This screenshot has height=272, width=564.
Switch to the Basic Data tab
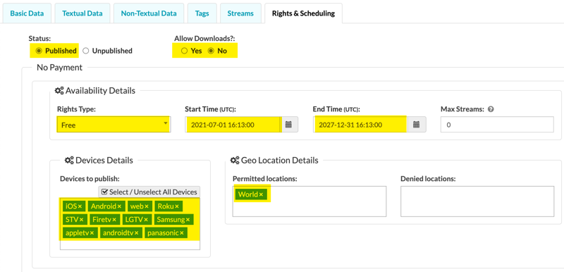27,13
